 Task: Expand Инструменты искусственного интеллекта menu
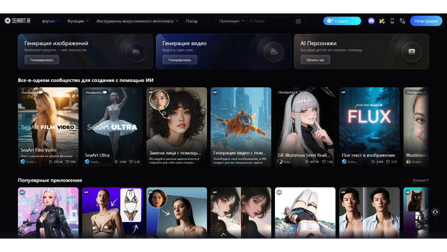click(x=137, y=21)
